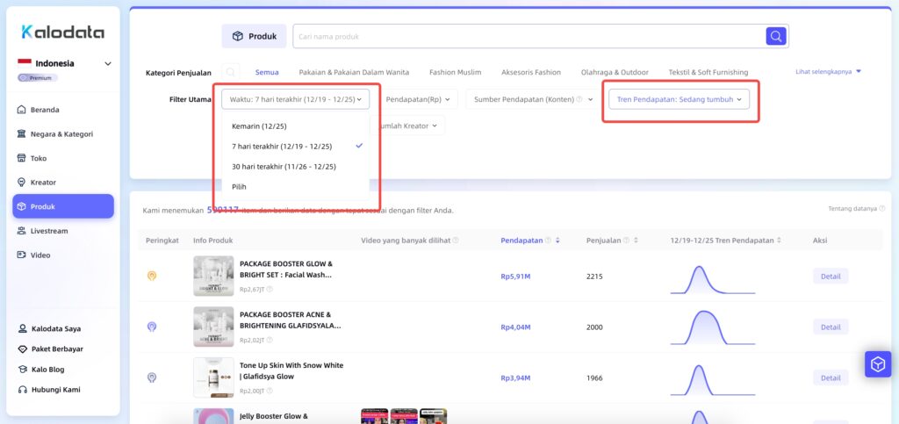Choose 7 hari terakhir (12/19 - 12/25) option
899x424 pixels.
tap(295, 146)
